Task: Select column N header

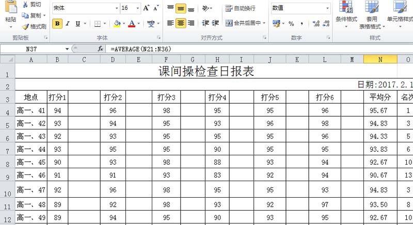Action: 380,60
